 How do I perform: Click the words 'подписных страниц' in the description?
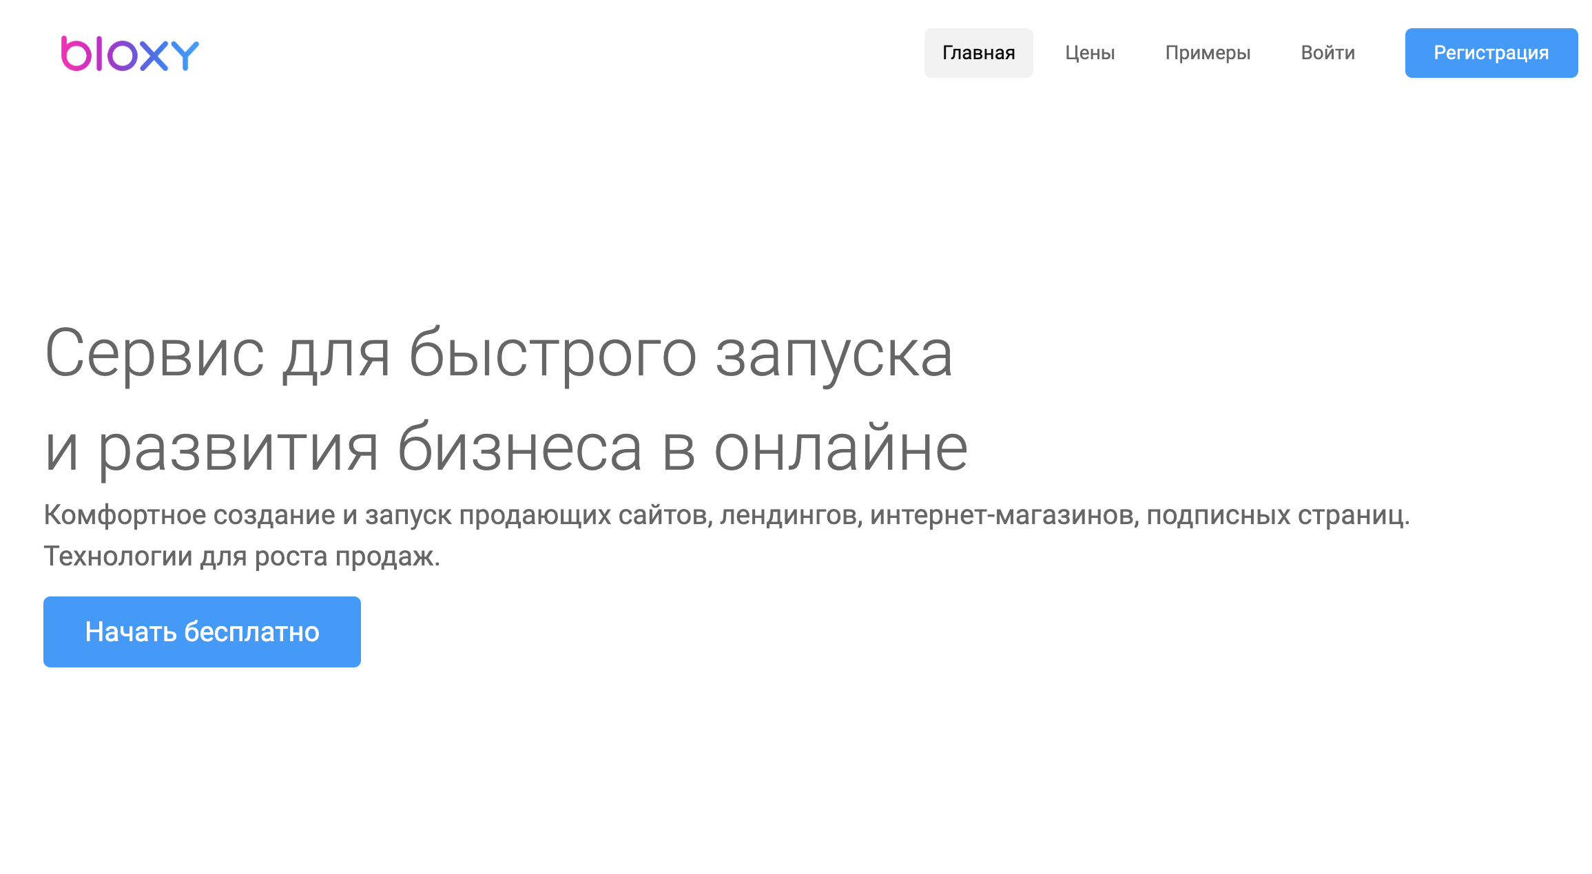(x=1277, y=515)
